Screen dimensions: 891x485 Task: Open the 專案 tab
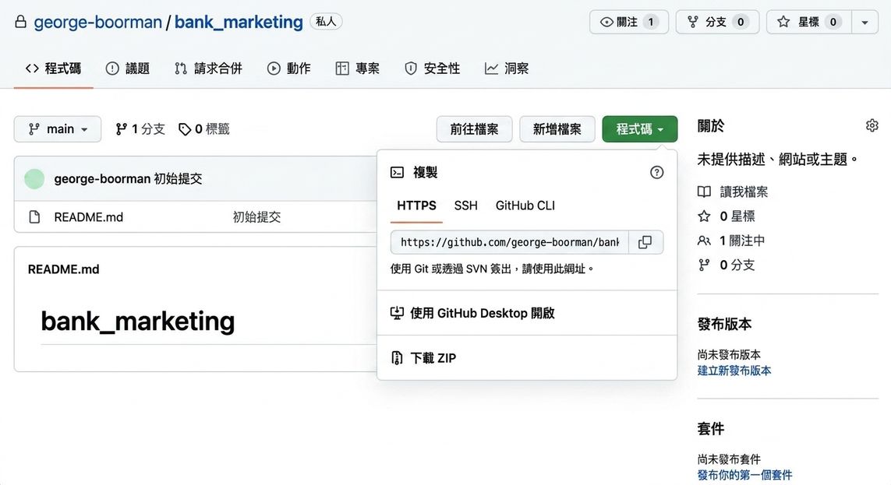pyautogui.click(x=358, y=69)
